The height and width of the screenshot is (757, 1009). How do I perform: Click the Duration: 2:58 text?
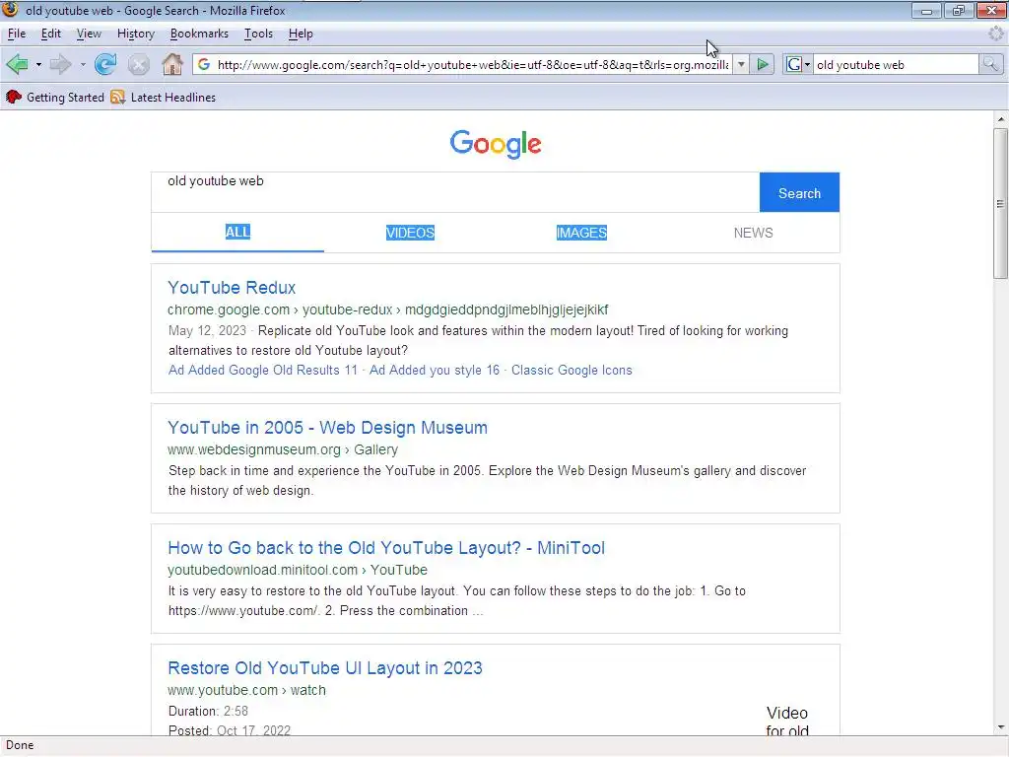point(208,712)
